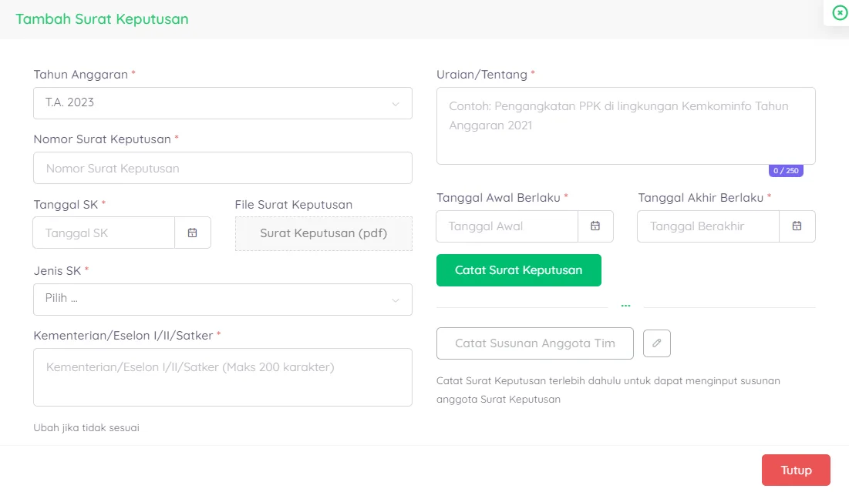849x492 pixels.
Task: Click the Kementerian/Eselon I/II/Satker text area
Action: (x=222, y=377)
